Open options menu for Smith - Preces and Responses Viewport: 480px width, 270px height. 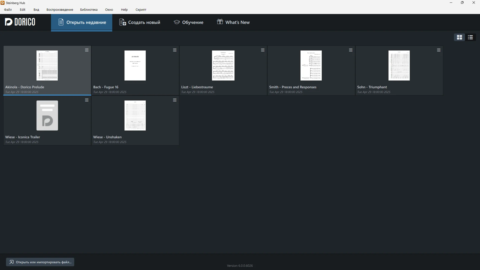351,50
